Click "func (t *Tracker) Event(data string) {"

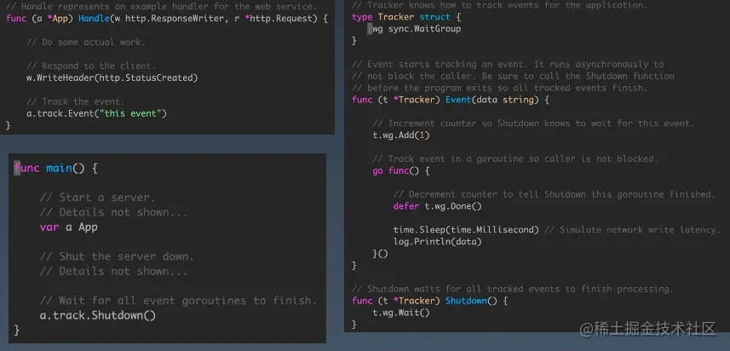451,100
